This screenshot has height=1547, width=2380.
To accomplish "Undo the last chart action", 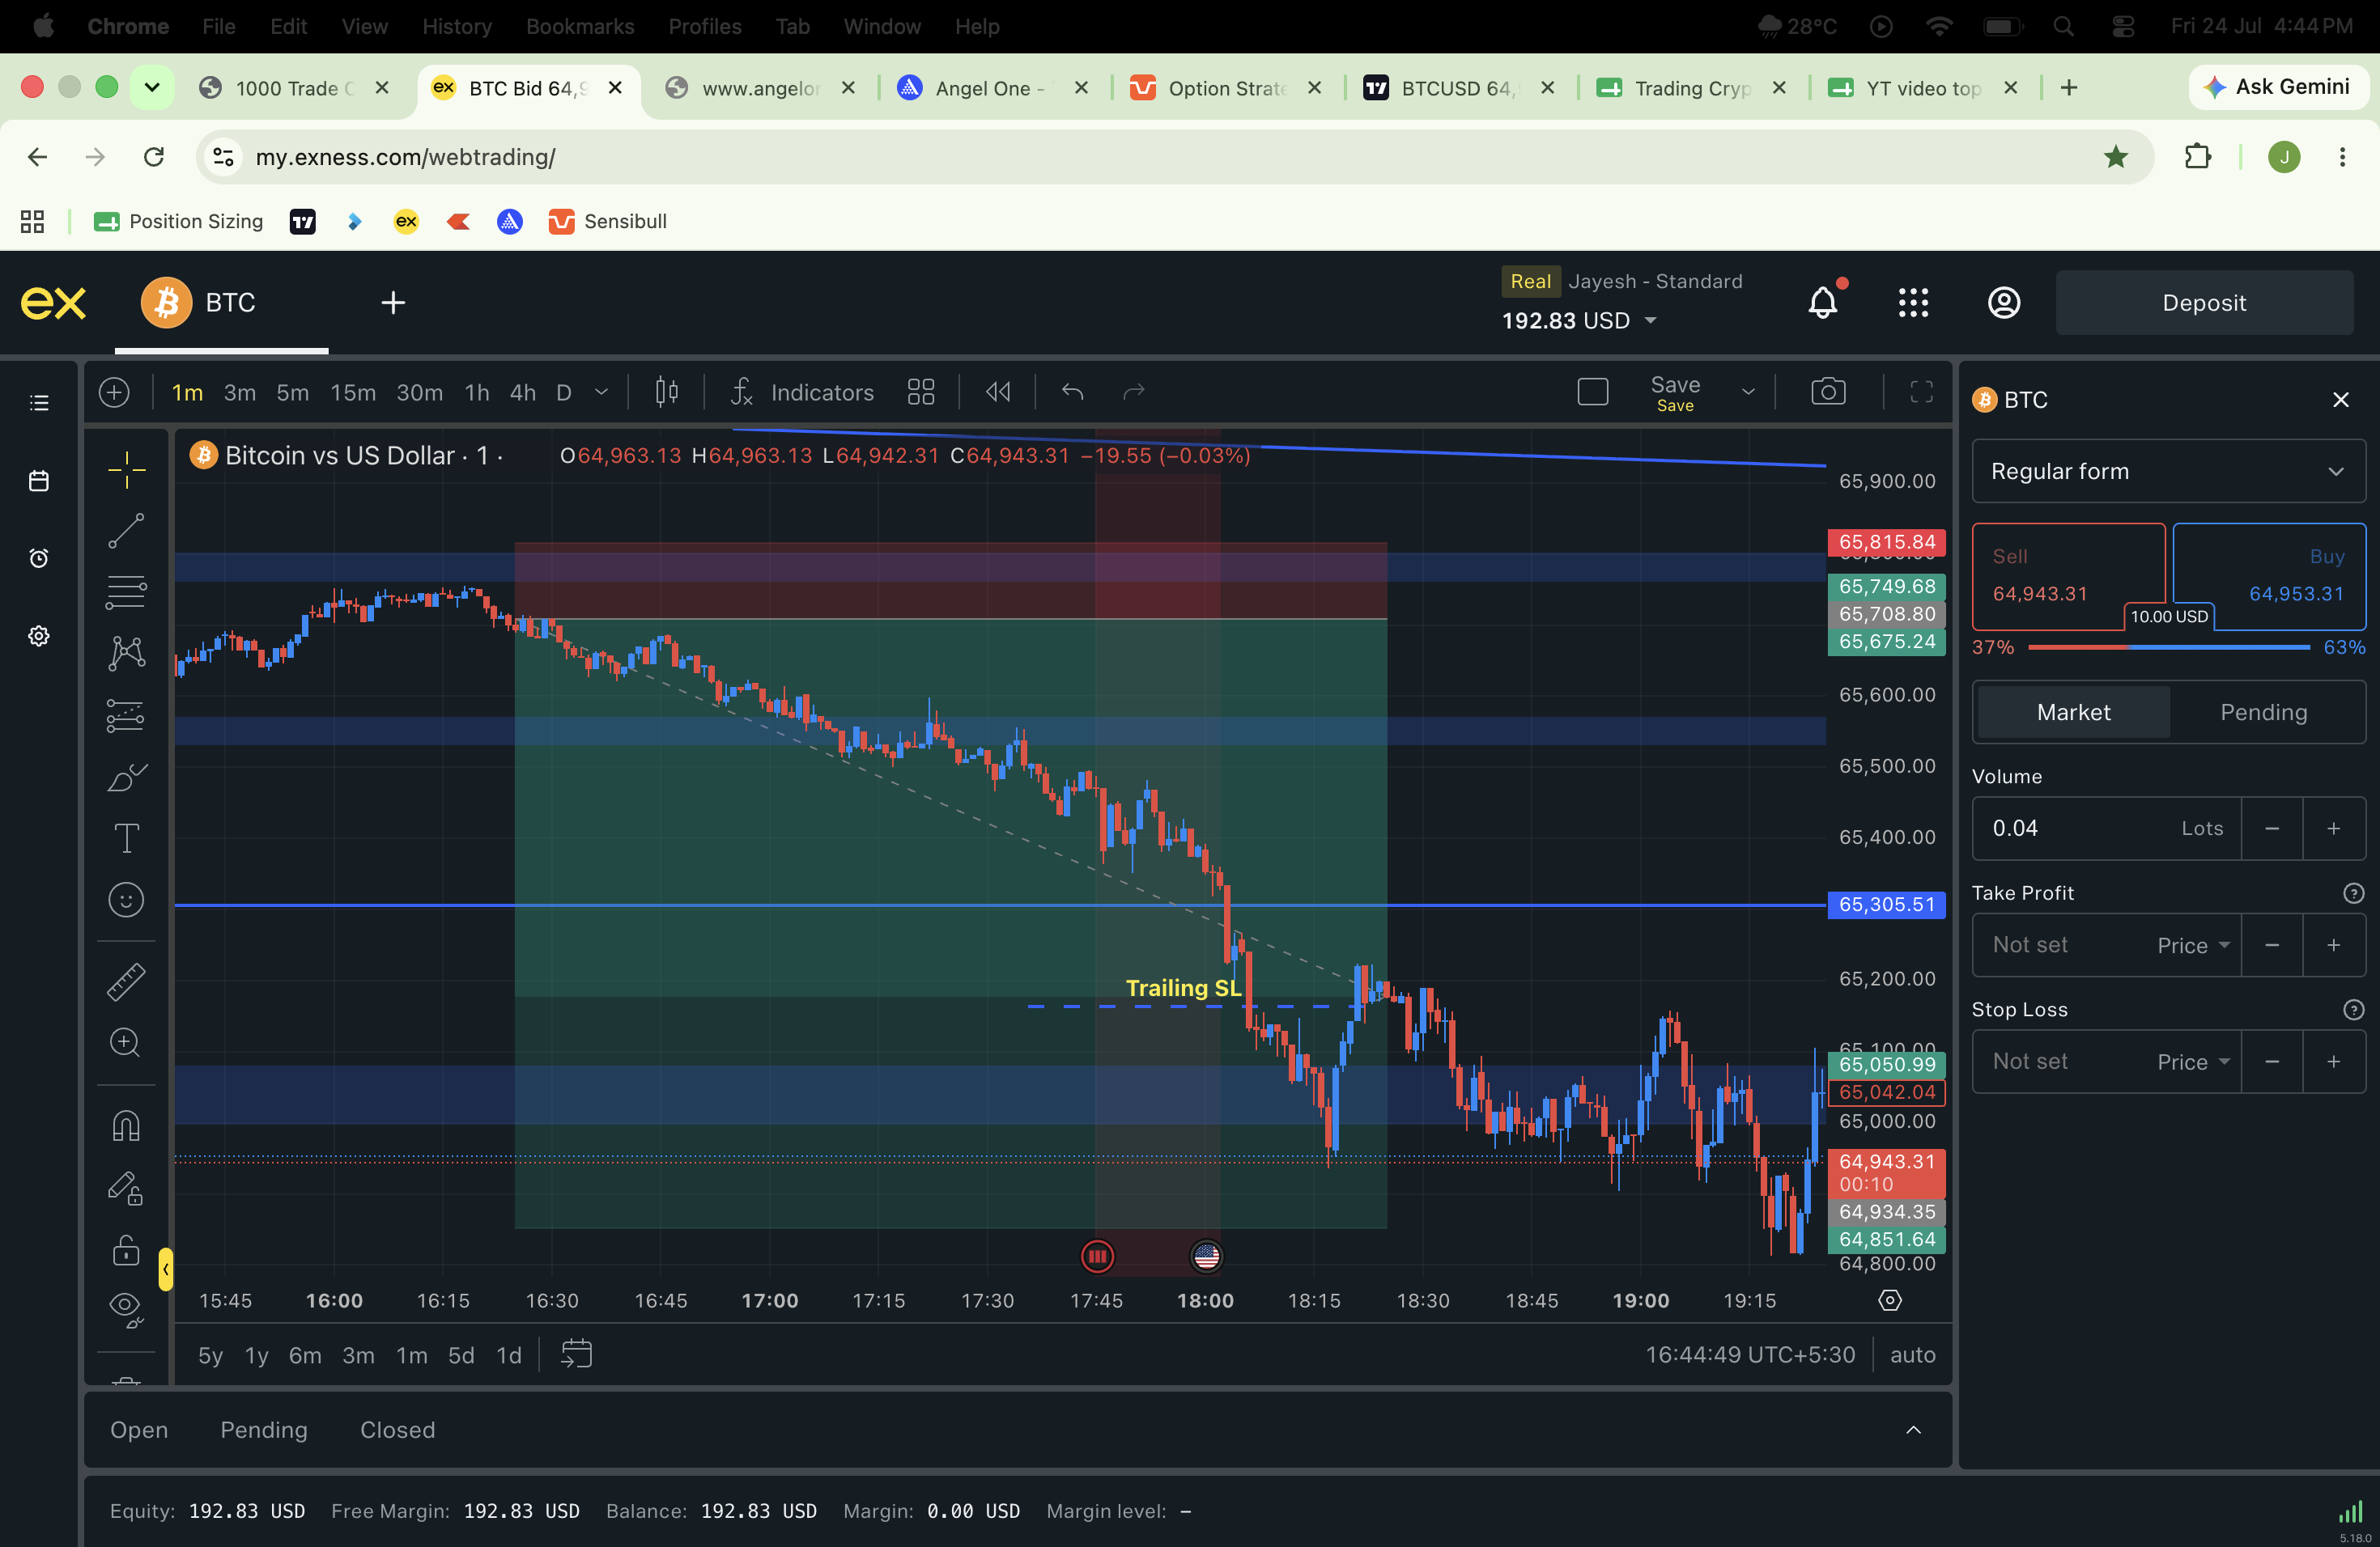I will (x=1073, y=392).
